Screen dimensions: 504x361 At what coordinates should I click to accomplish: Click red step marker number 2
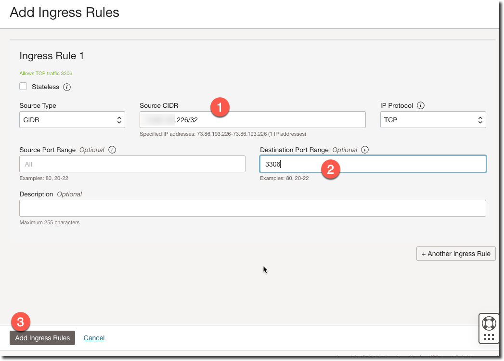coord(330,169)
